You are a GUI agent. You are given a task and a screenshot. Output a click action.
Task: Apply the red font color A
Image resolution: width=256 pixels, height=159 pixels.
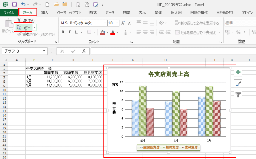(113, 32)
